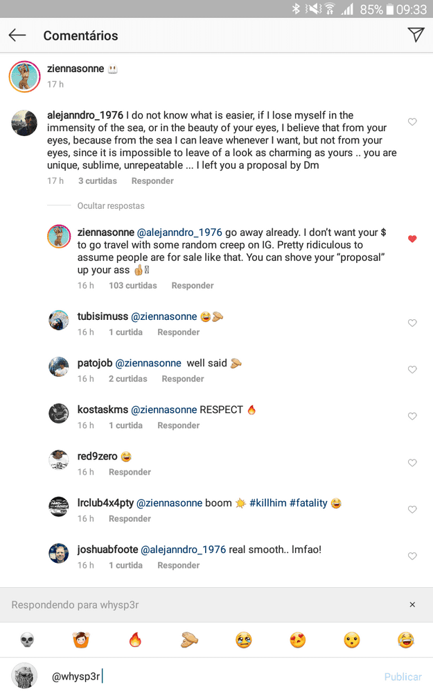Image resolution: width=433 pixels, height=694 pixels.
Task: Reply to the patojob comment via Responder
Action: click(182, 379)
